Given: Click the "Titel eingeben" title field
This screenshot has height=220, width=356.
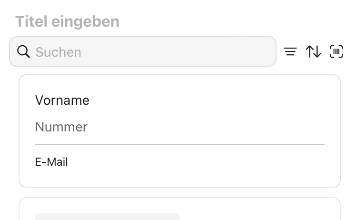Looking at the screenshot, I should point(67,21).
